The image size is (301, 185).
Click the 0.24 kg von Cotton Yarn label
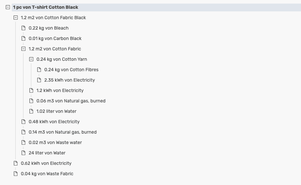pyautogui.click(x=62, y=59)
